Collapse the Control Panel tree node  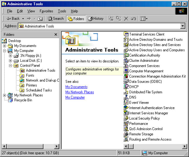coord(11,66)
